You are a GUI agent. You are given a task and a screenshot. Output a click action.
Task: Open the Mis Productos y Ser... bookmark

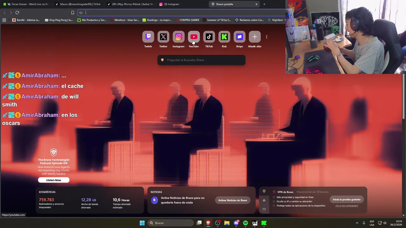coord(92,20)
